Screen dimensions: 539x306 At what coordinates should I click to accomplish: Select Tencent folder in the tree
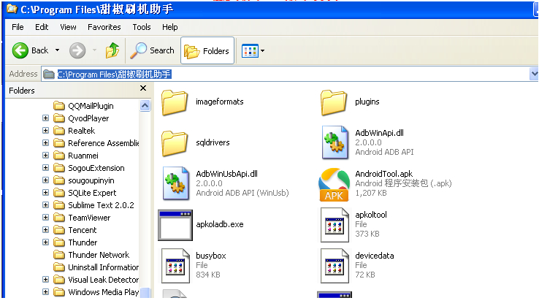82,230
